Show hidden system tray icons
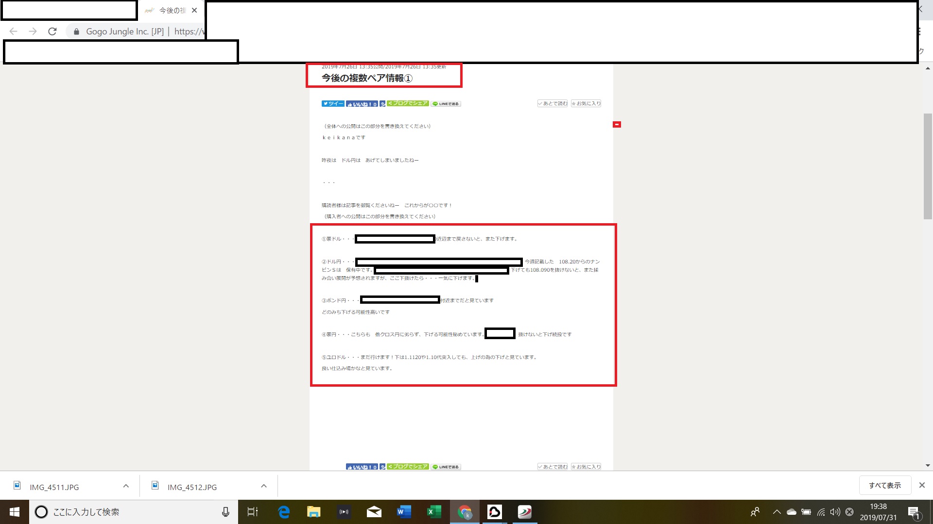 tap(777, 512)
